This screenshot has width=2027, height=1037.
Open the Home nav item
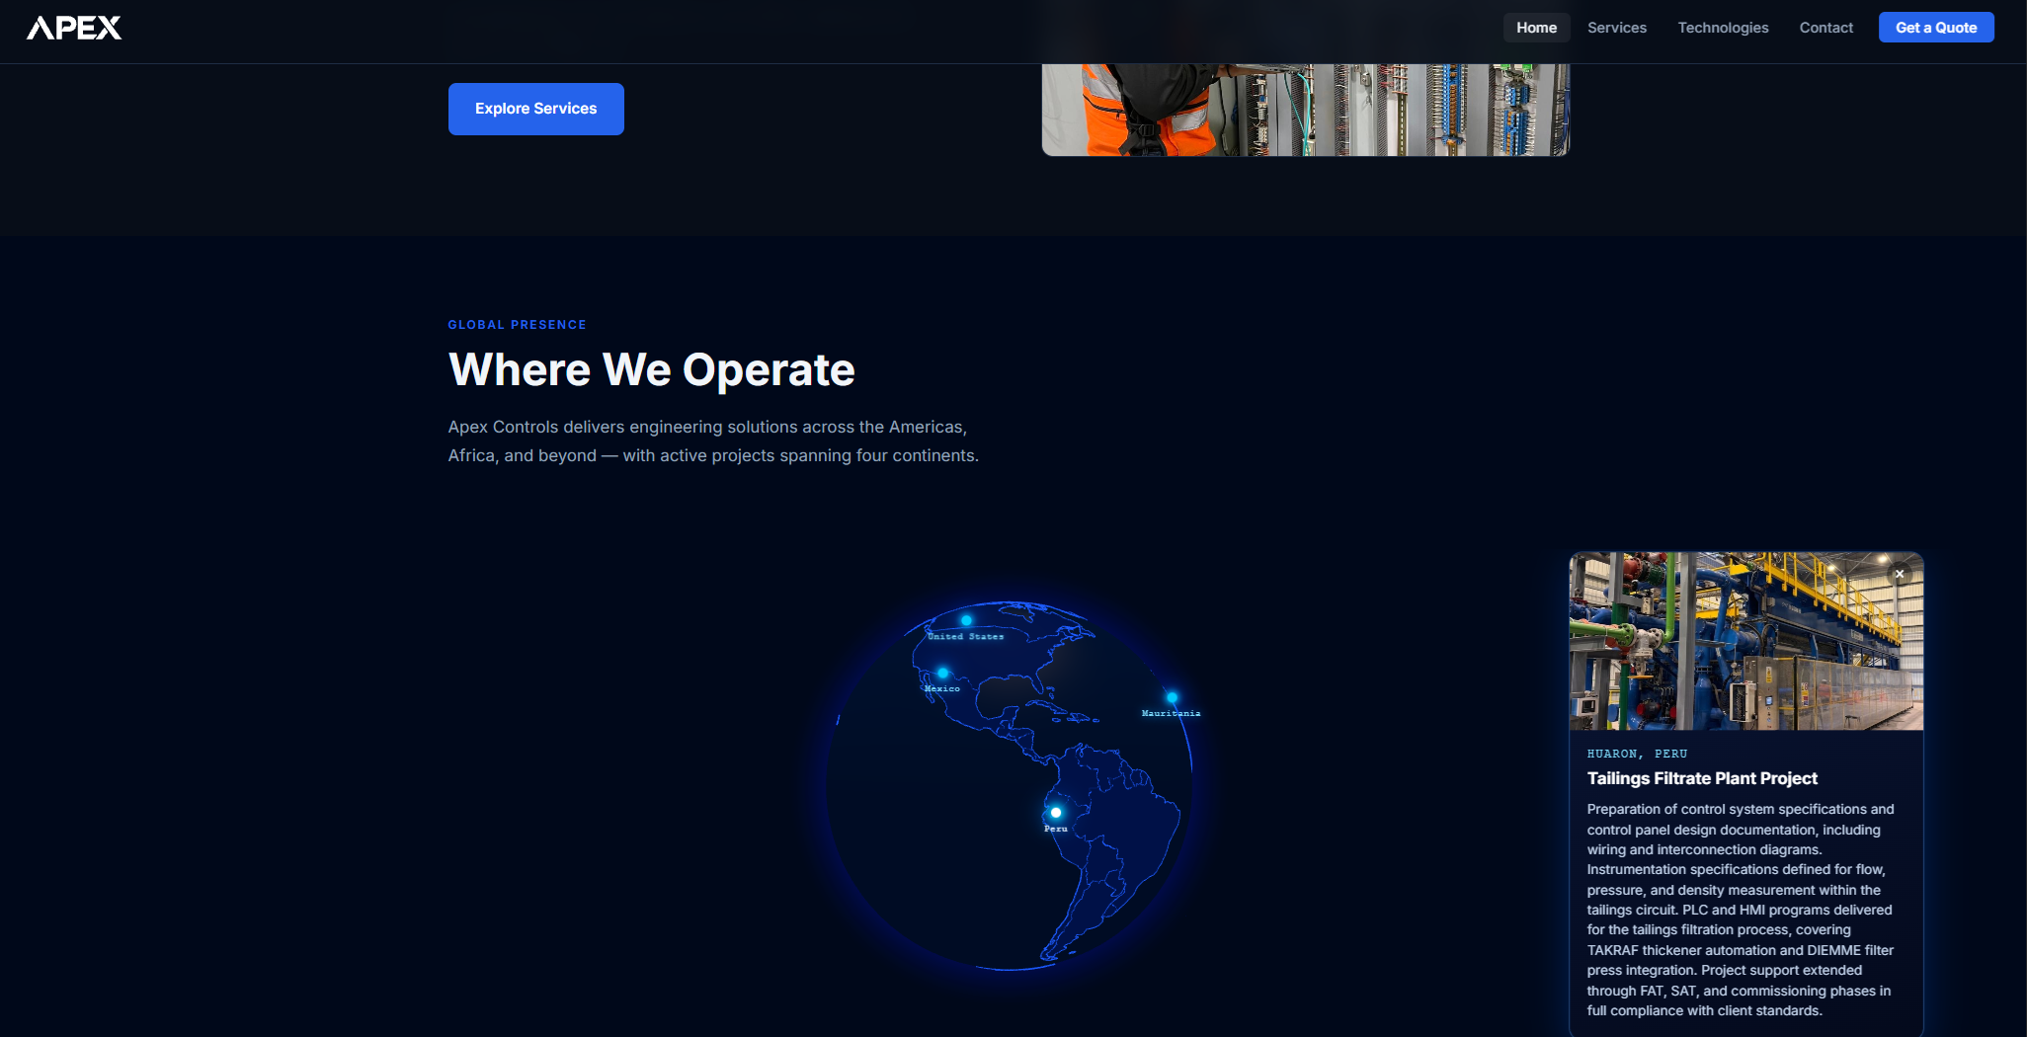click(1536, 28)
